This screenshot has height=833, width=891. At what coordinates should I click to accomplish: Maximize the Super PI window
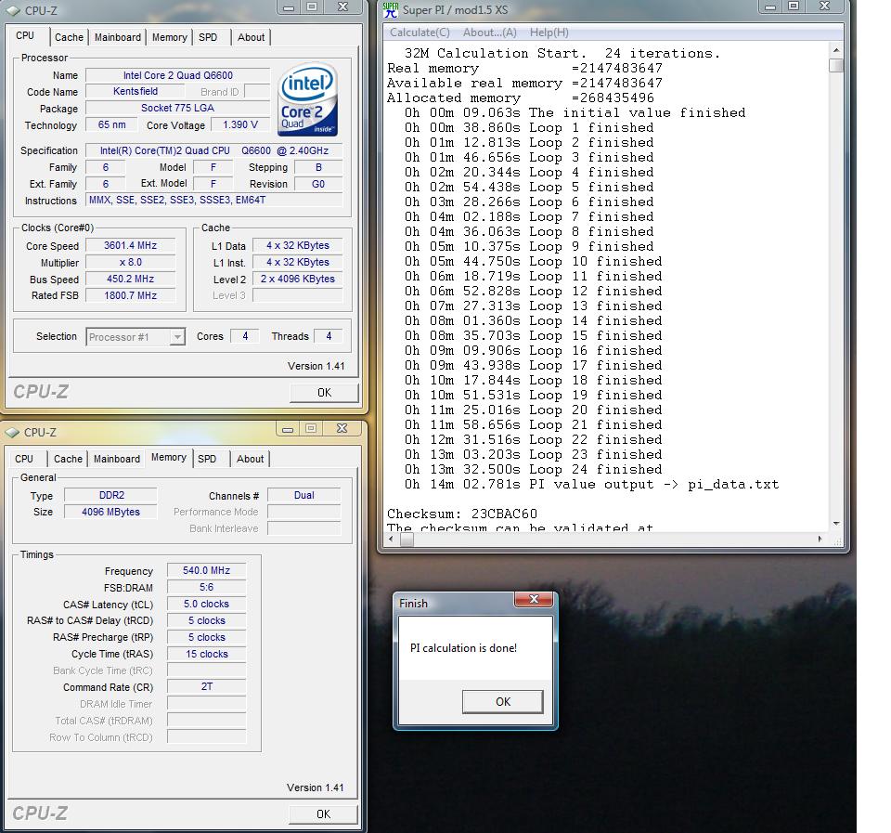(x=794, y=7)
